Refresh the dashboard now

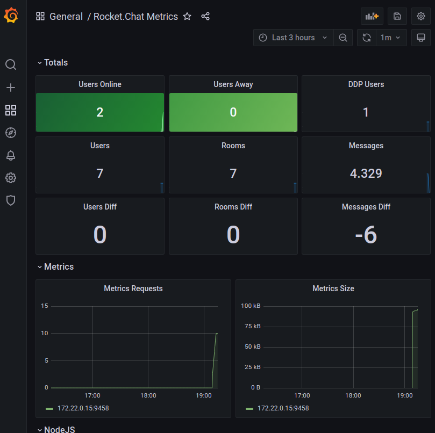(367, 38)
